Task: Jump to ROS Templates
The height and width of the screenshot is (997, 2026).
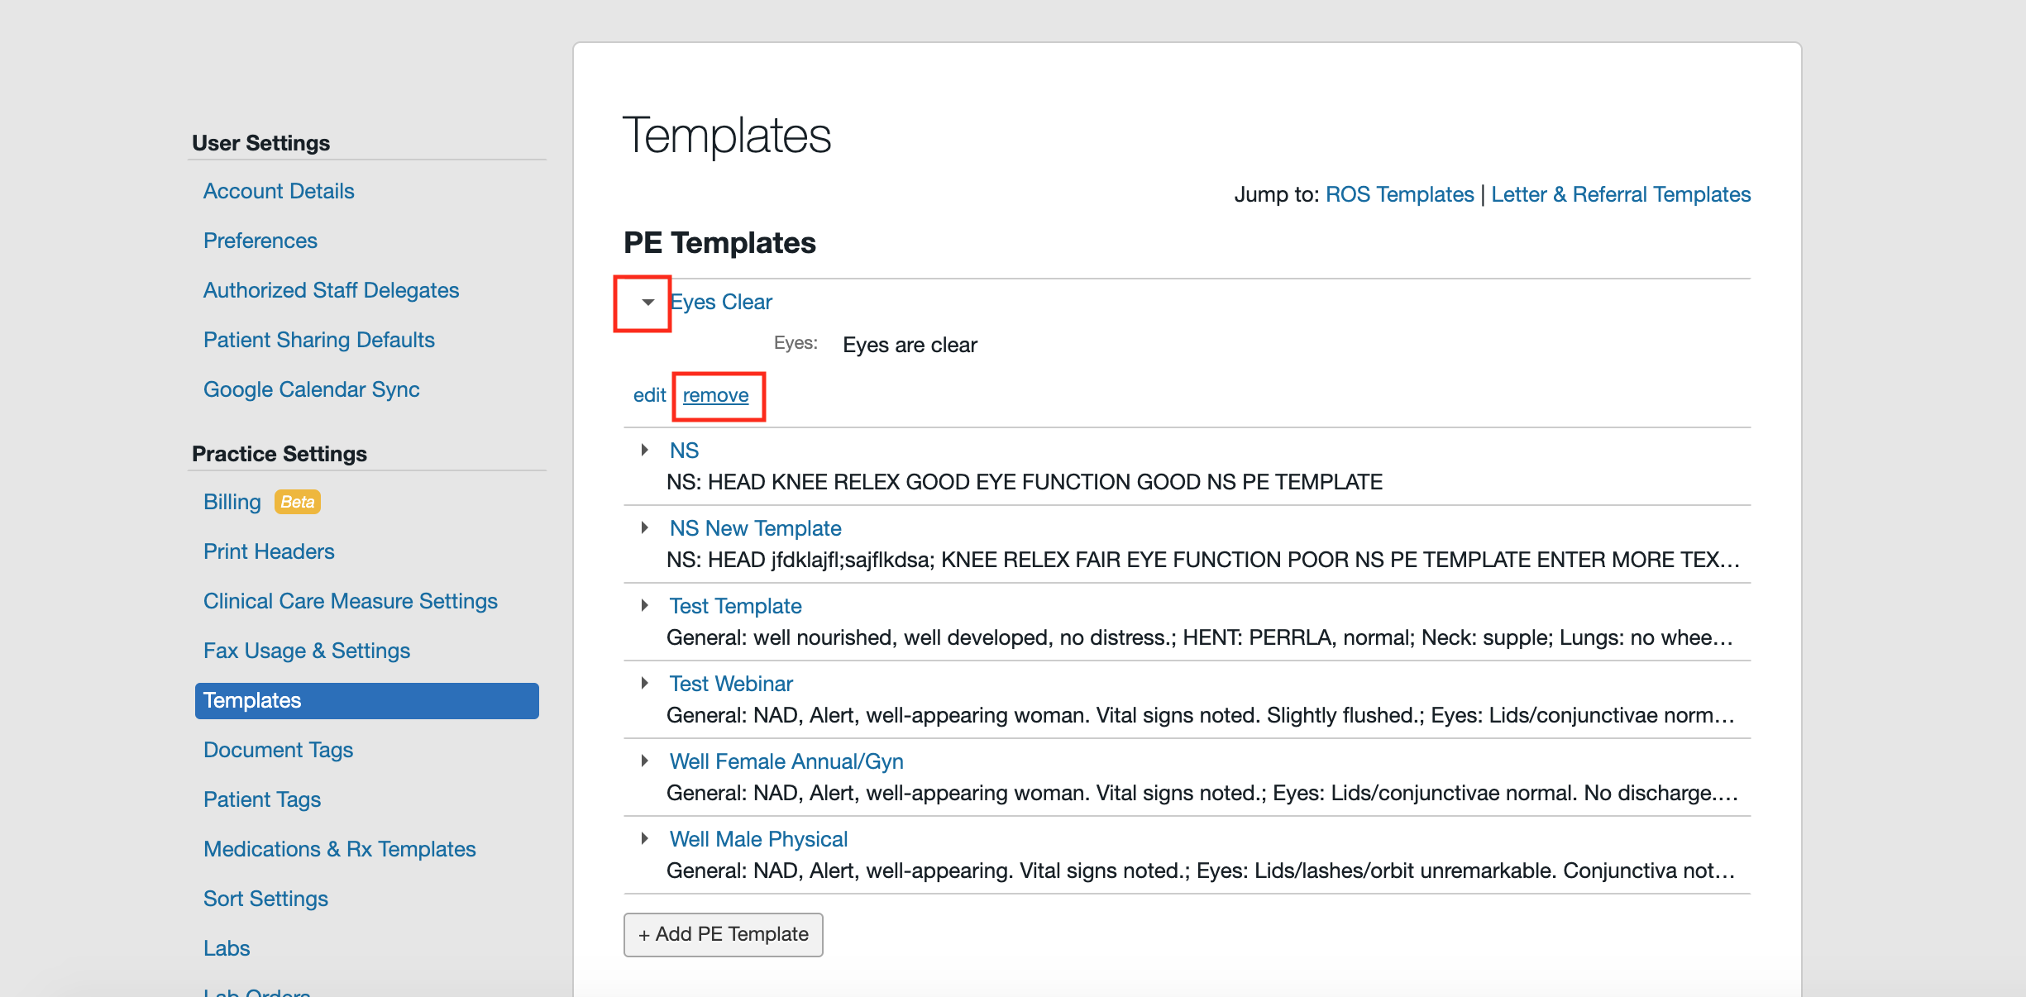Action: 1398,193
